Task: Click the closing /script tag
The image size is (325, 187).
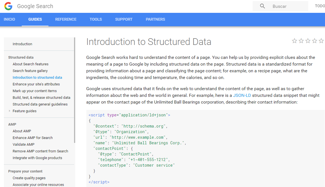Action: [x=99, y=182]
